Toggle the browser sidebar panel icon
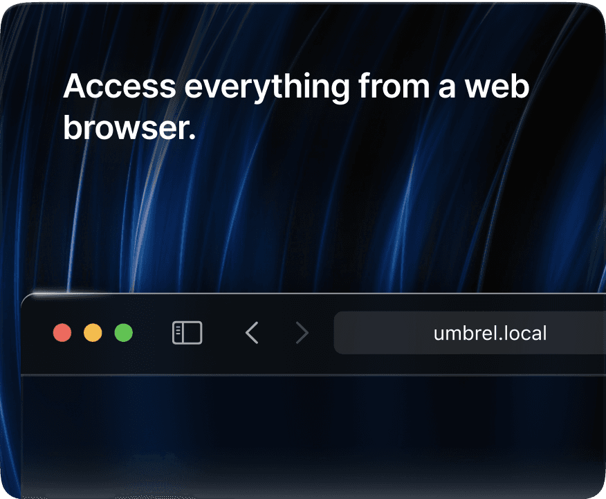The height and width of the screenshot is (499, 606). click(187, 332)
